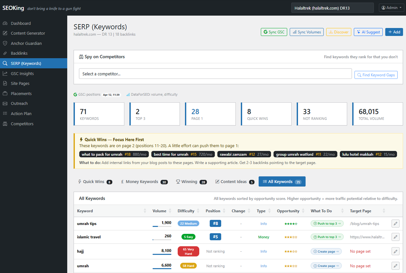The height and width of the screenshot is (273, 406).
Task: Open Placements via its sidebar icon
Action: pyautogui.click(x=5, y=93)
